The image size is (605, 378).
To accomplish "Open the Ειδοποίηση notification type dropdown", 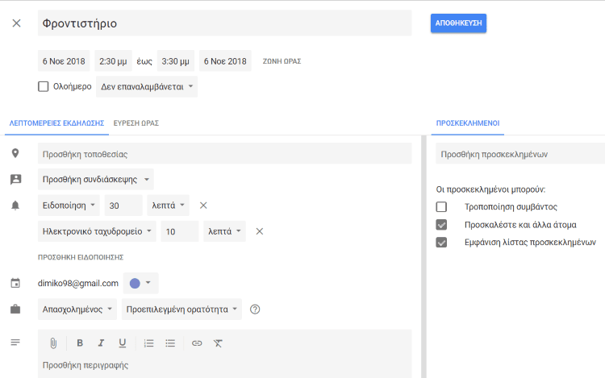I will coord(69,206).
